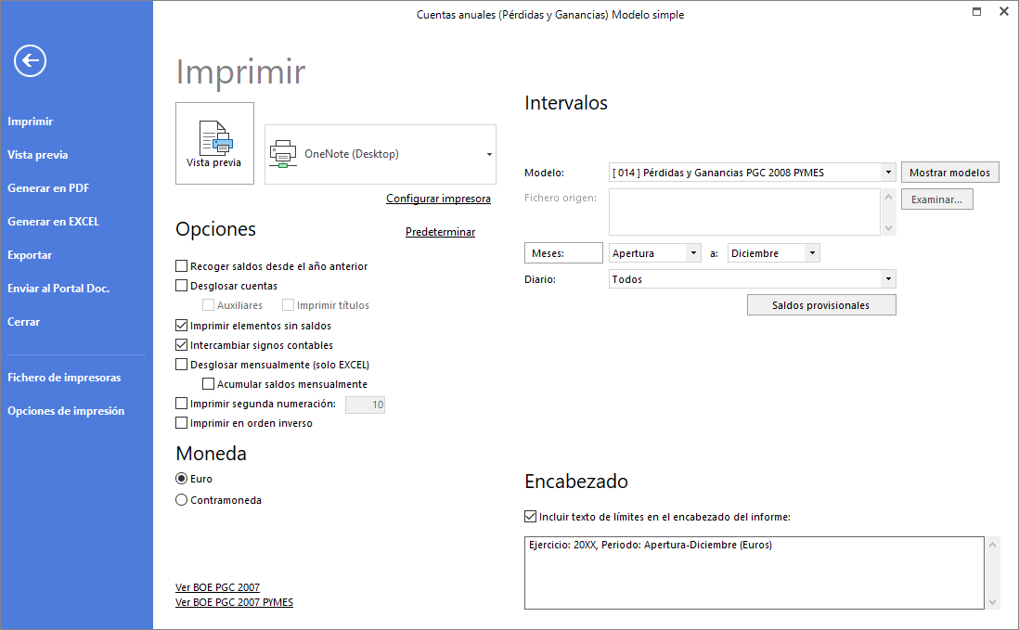Check Desglosar cuentas option
This screenshot has height=630, width=1019.
pos(181,285)
